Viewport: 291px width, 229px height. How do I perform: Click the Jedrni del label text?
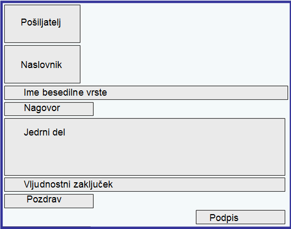tap(45, 132)
